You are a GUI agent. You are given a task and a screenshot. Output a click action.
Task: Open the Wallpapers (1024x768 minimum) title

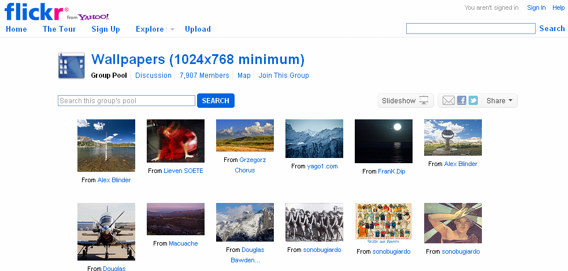pyautogui.click(x=198, y=59)
